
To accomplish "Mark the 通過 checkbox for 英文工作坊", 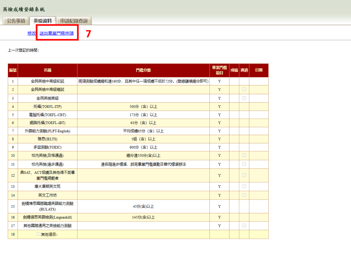I will tap(244, 195).
